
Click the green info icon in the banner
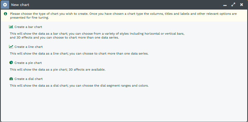[5, 14]
